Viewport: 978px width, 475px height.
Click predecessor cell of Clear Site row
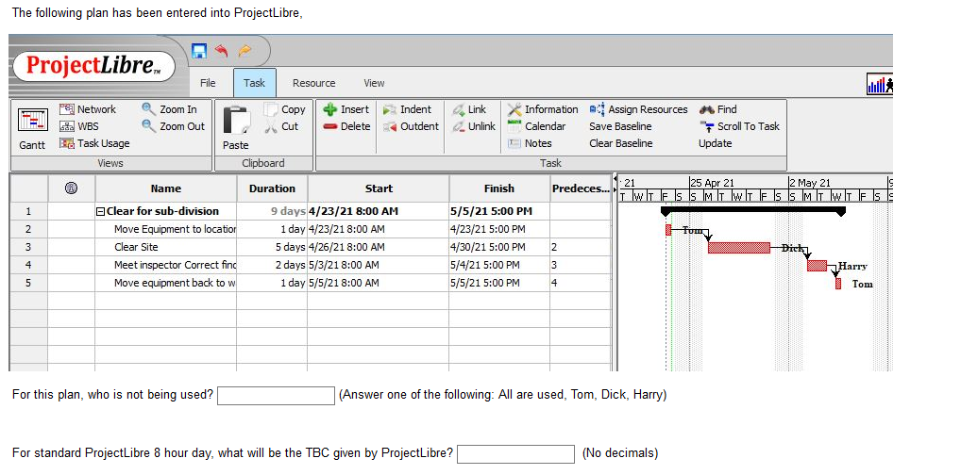(581, 247)
